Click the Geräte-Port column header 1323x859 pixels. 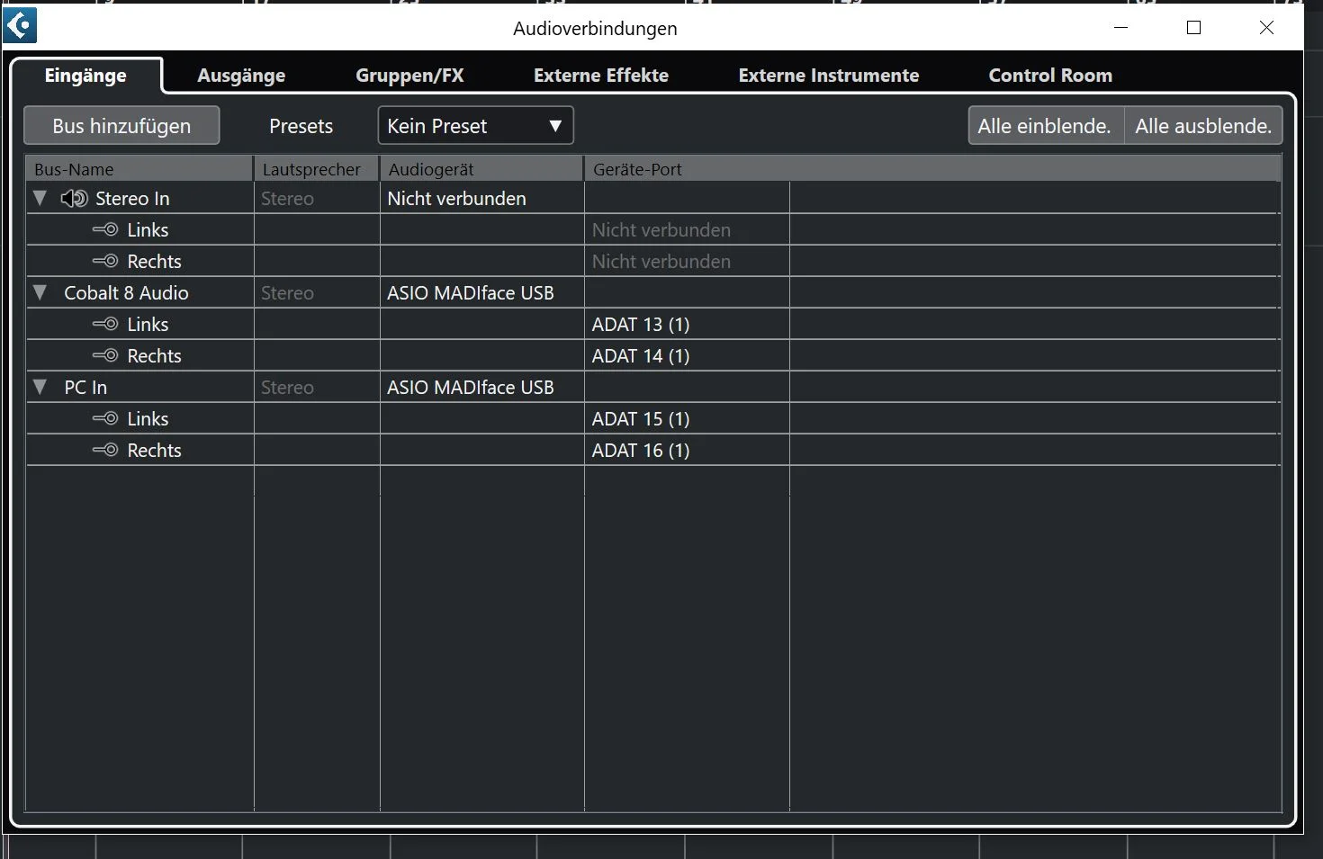[932, 169]
